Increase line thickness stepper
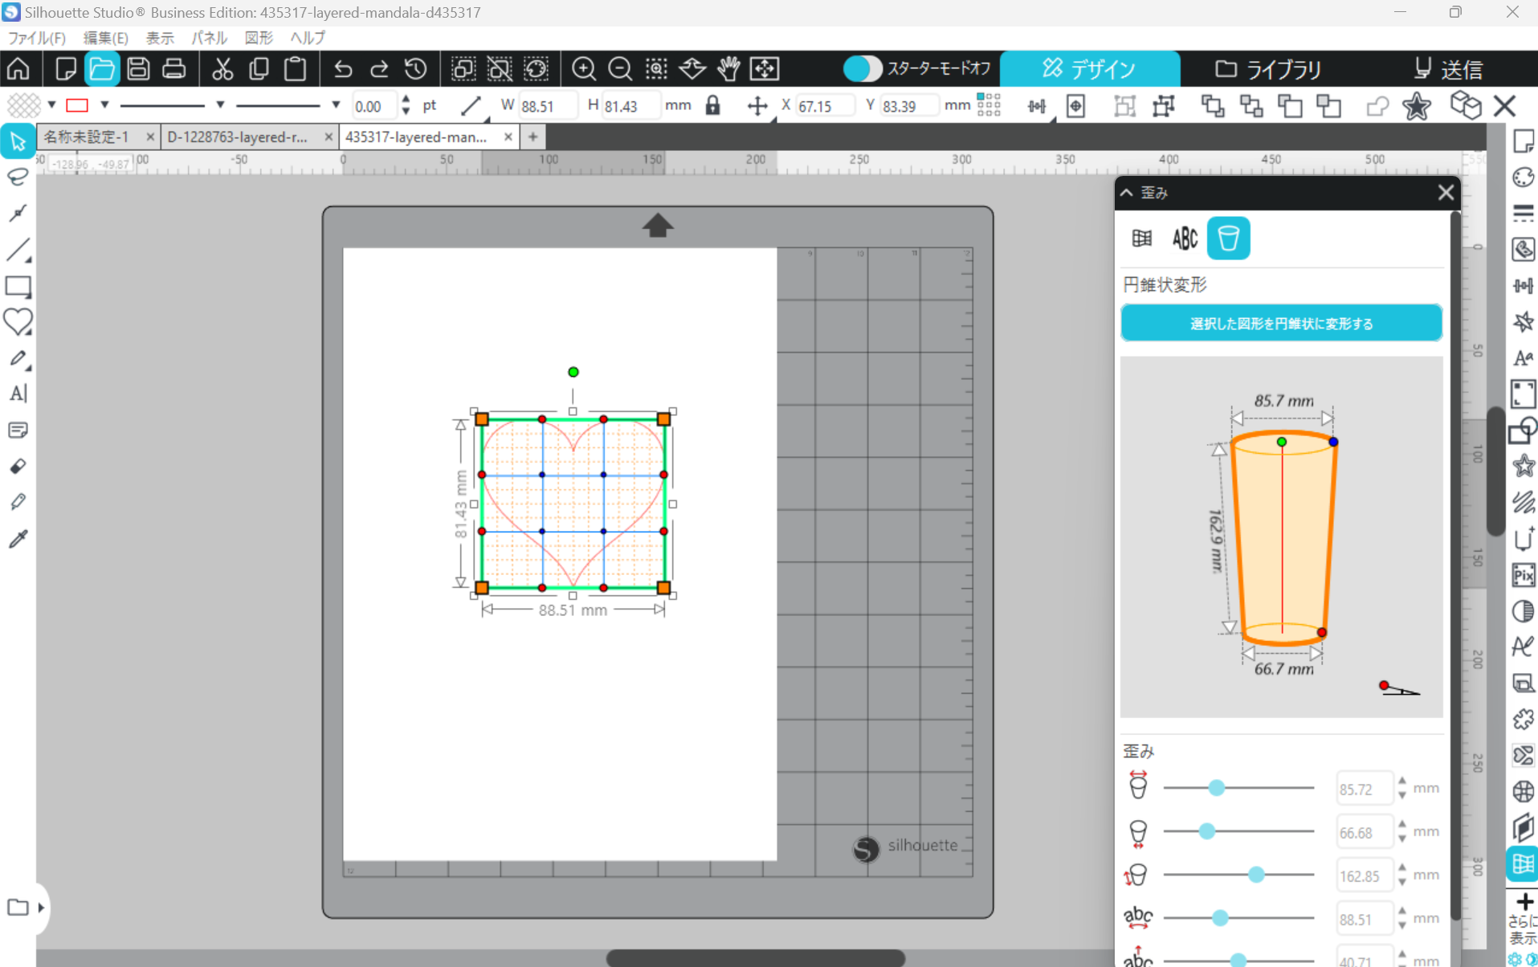 [406, 100]
